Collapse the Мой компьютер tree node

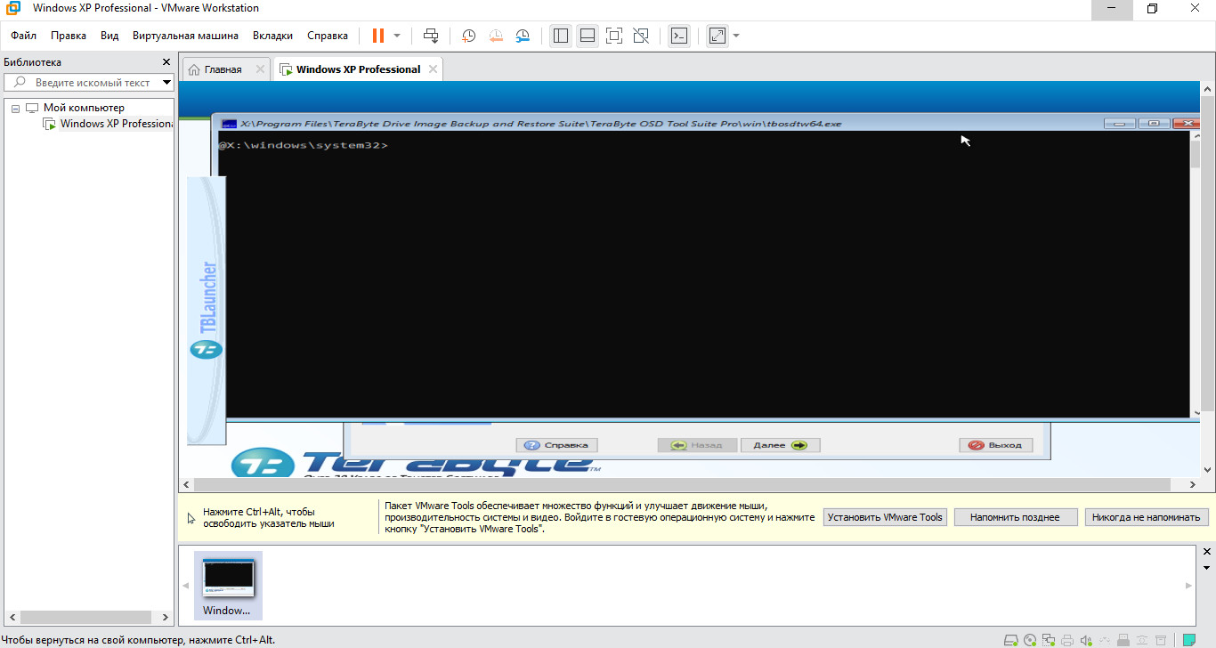15,108
